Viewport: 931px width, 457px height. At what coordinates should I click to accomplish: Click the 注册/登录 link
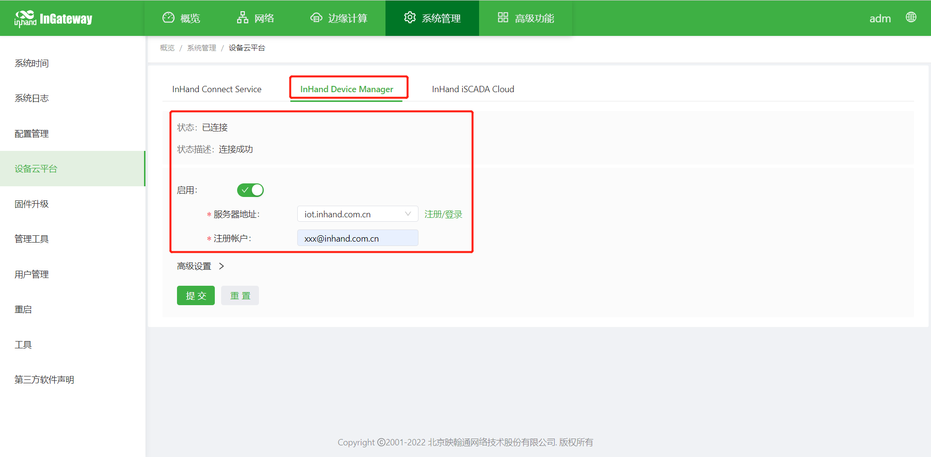tap(443, 214)
